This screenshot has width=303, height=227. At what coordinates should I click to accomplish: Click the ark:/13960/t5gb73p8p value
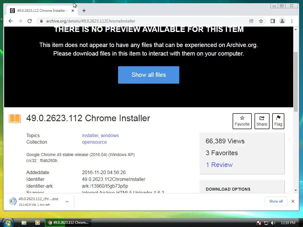[105, 186]
